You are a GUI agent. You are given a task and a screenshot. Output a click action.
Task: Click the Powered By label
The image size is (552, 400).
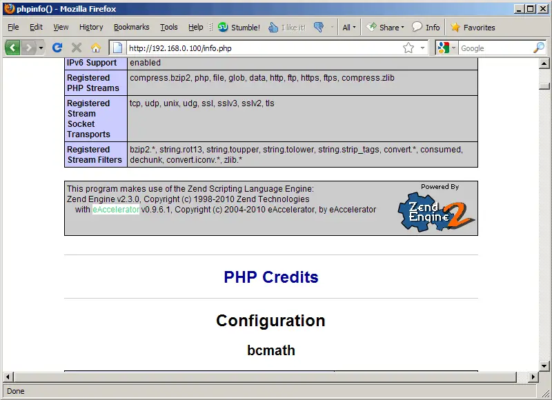[x=440, y=187]
